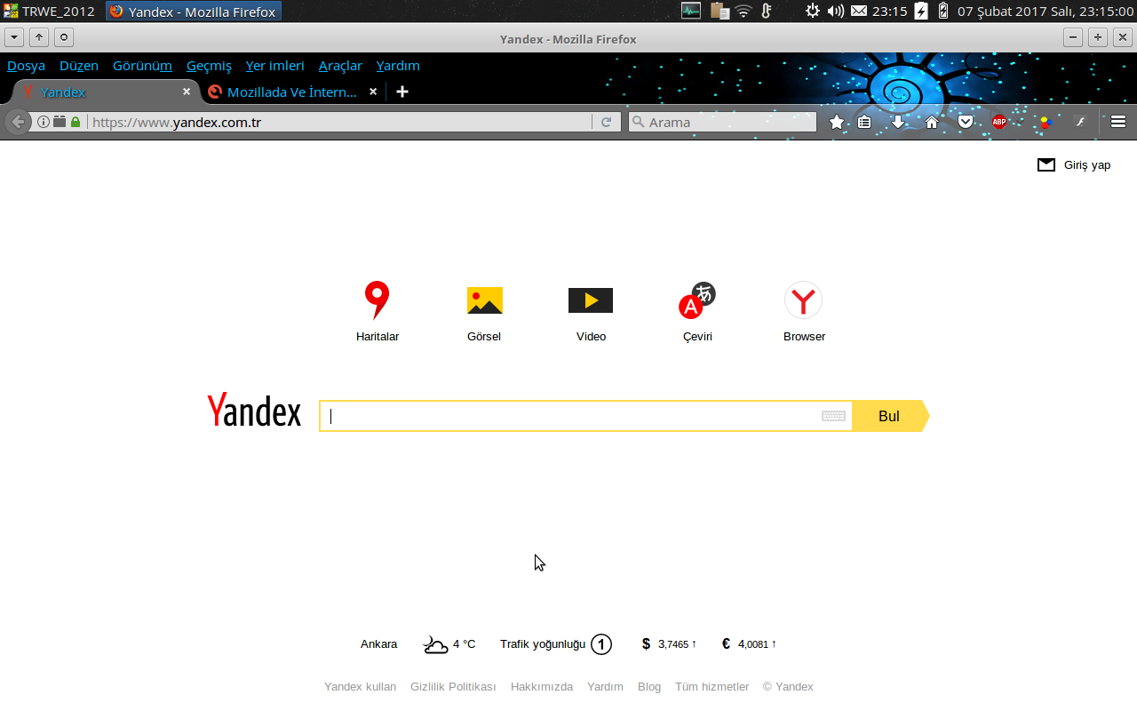The height and width of the screenshot is (711, 1137).
Task: Open the Blog footer link
Action: coord(649,687)
